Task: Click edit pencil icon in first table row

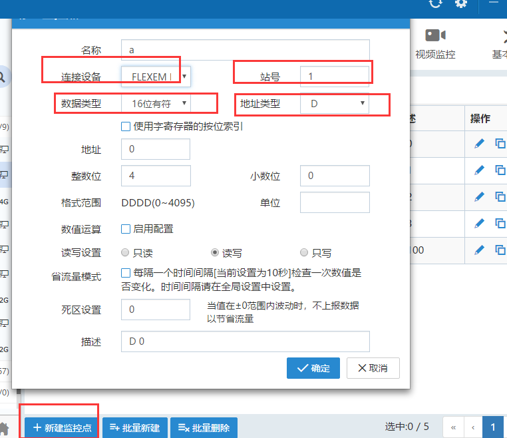Action: tap(479, 143)
